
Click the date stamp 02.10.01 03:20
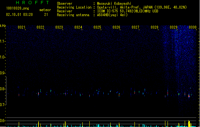point(19,15)
